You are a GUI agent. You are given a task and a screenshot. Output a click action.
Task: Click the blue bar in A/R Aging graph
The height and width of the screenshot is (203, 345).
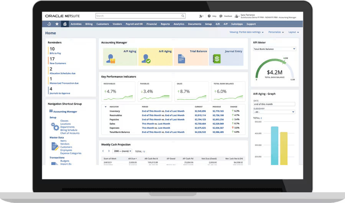click(274, 146)
